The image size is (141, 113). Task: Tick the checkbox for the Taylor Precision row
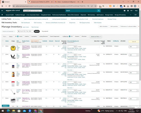click(x=3, y=46)
